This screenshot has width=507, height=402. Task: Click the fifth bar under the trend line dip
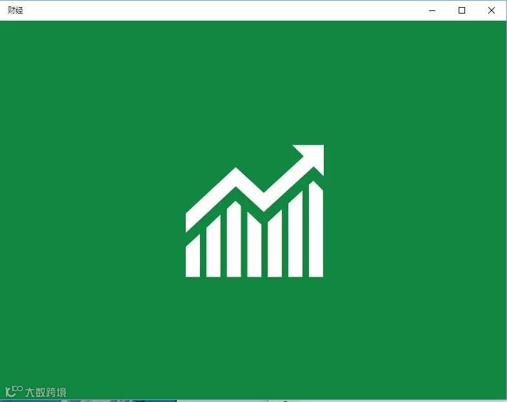point(275,243)
